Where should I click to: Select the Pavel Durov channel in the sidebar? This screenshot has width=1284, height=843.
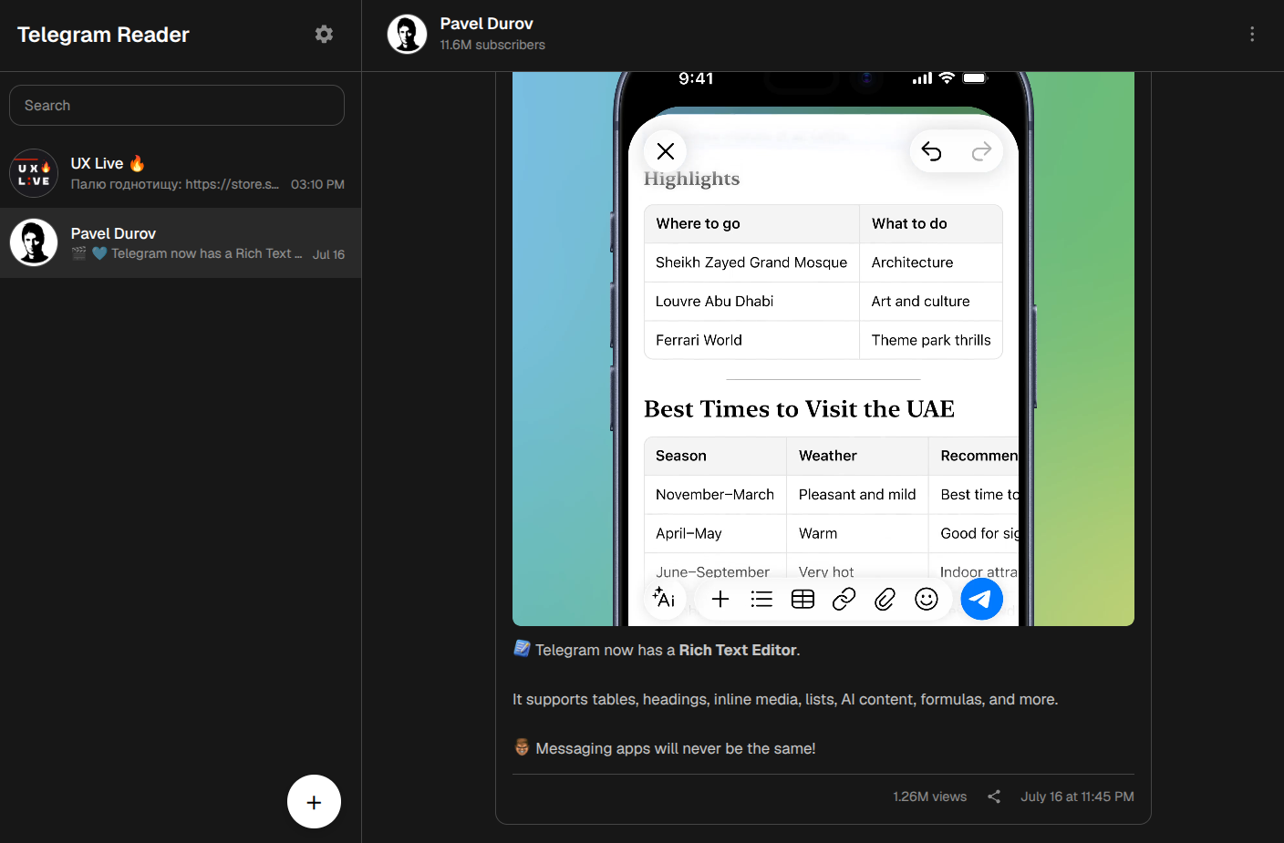click(x=181, y=243)
